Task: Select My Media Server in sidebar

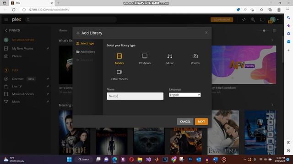Action: [23, 40]
